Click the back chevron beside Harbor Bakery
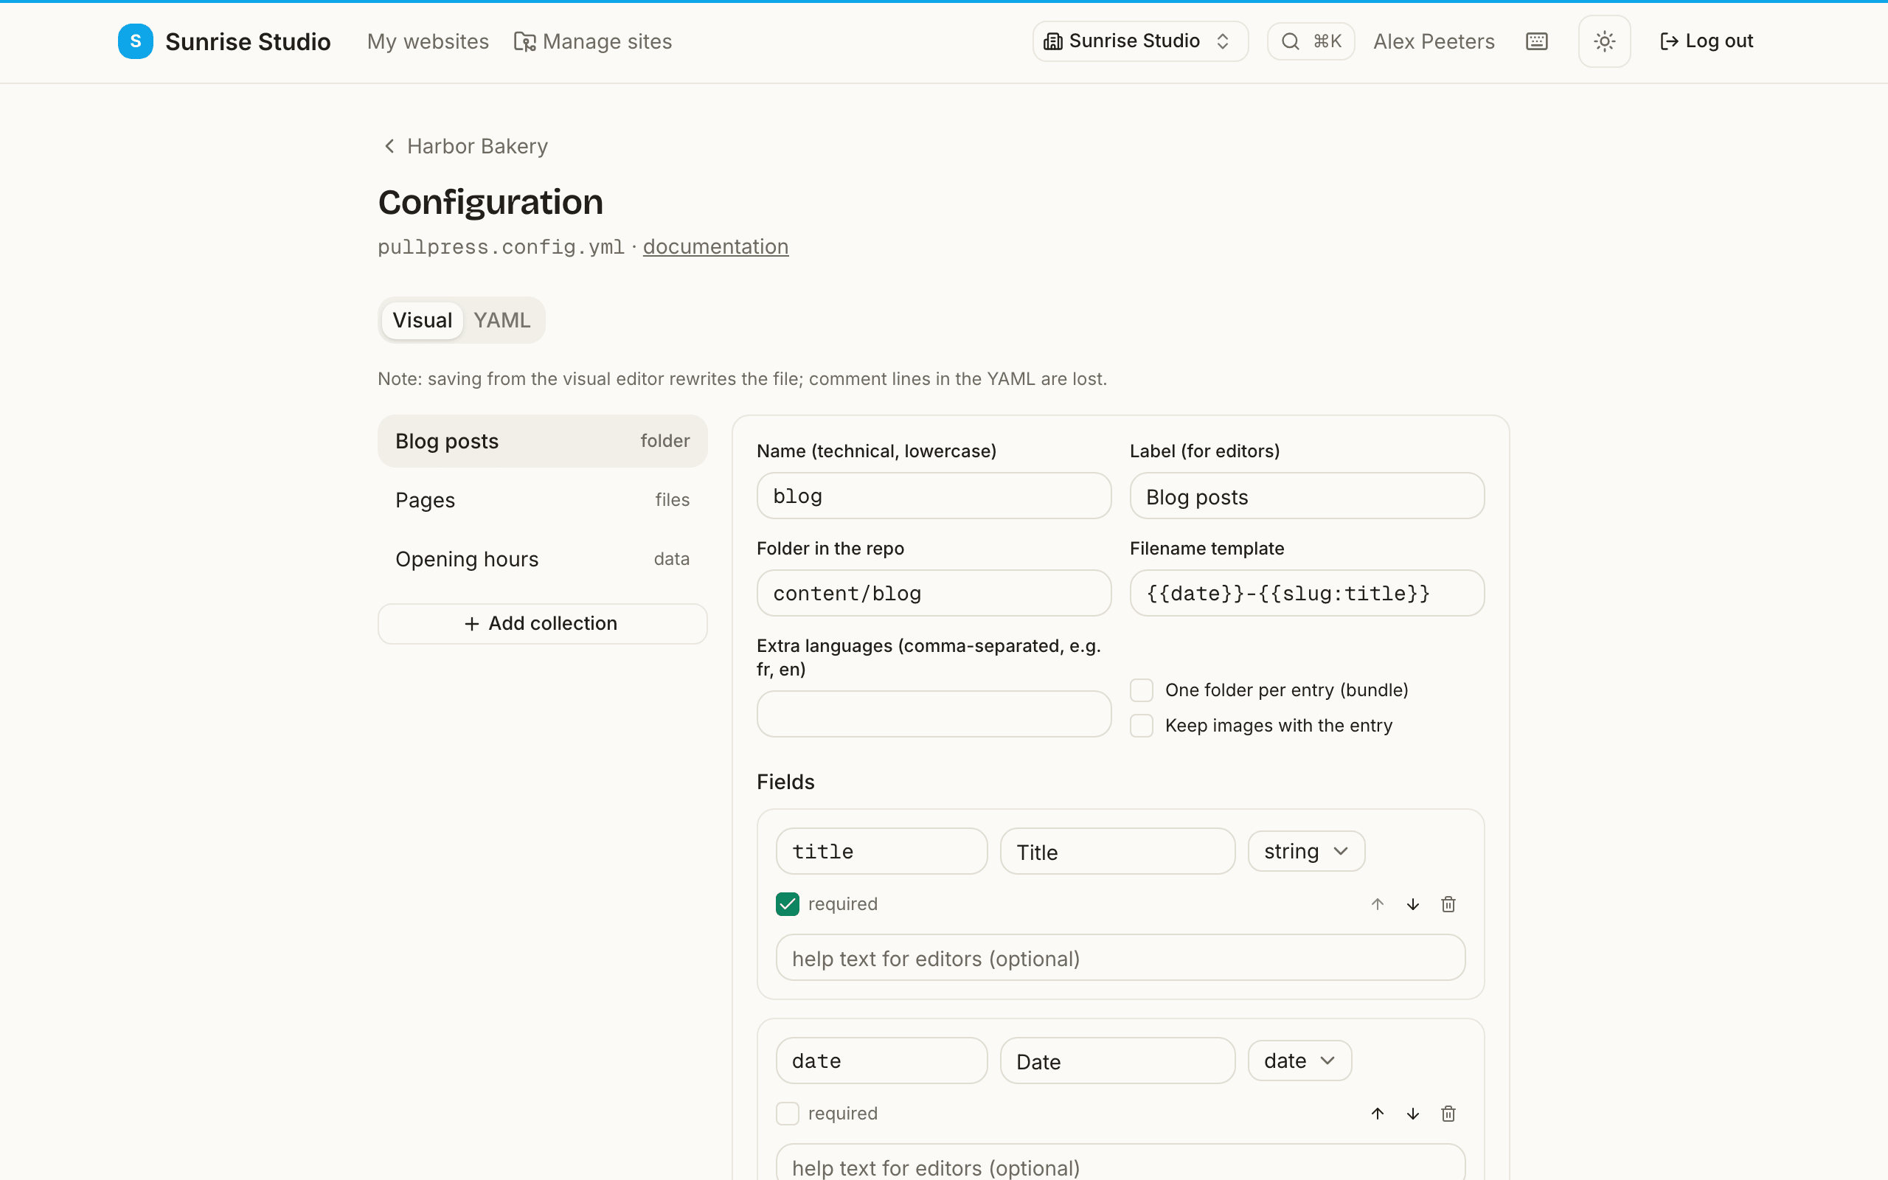This screenshot has height=1180, width=1888. coord(389,146)
